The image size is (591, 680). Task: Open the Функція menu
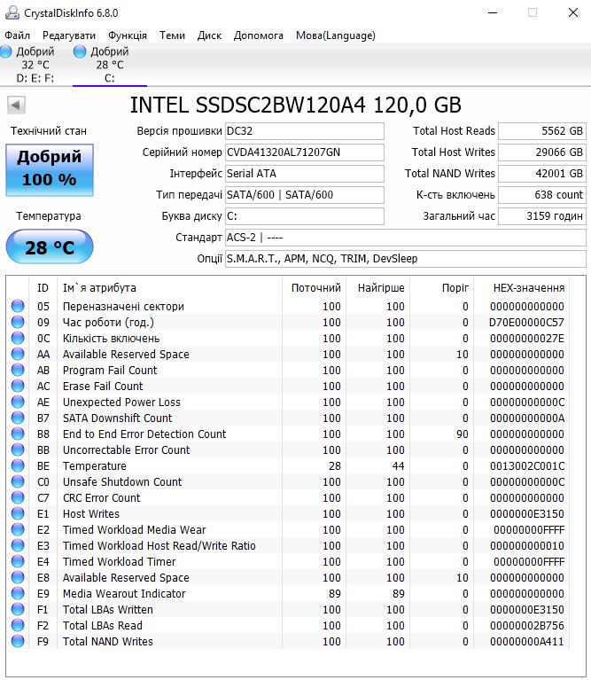coord(128,35)
